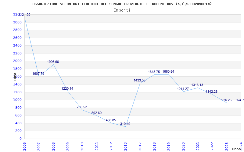
Task: Click the 600 value on the Euro axis
Action: (x=18, y=116)
